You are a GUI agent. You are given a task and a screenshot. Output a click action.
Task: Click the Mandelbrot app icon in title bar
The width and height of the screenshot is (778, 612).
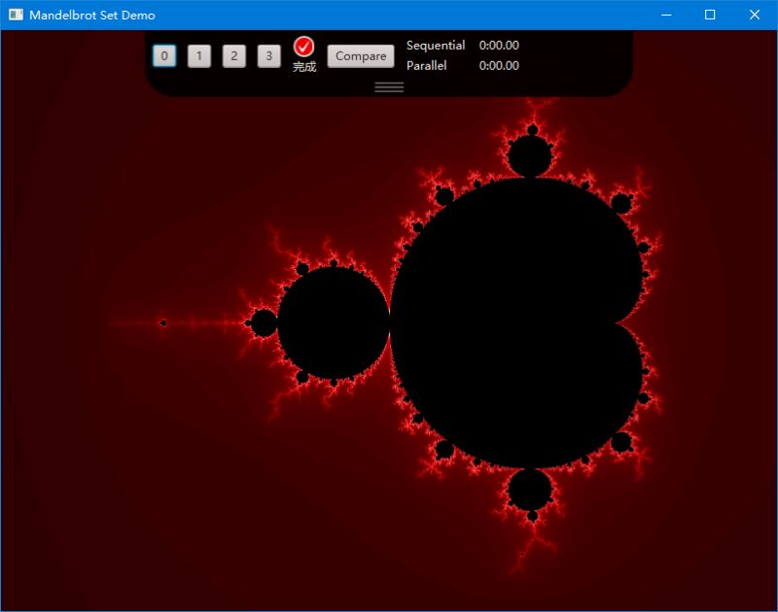[x=16, y=15]
